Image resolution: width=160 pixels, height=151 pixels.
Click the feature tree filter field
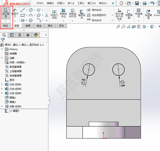tap(24, 40)
